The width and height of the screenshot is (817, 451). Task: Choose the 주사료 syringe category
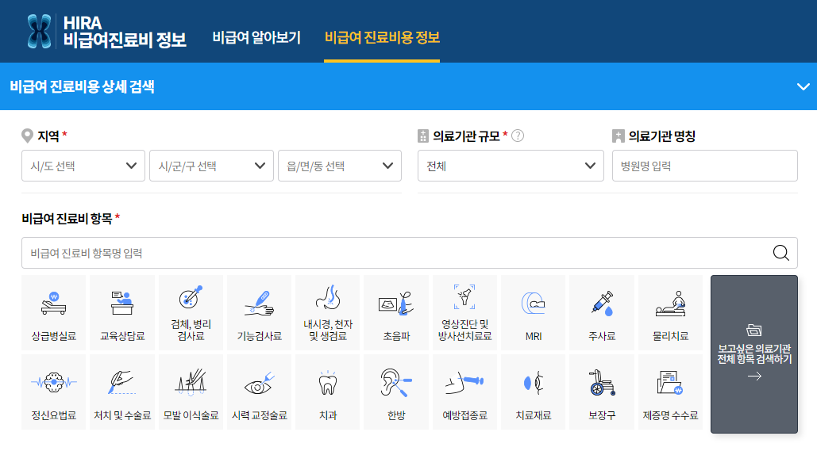coord(602,312)
